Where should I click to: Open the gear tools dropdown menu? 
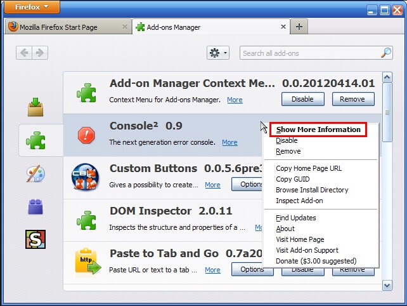pyautogui.click(x=218, y=53)
